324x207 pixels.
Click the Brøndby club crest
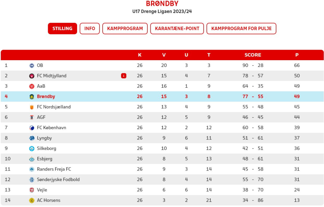pos(32,97)
